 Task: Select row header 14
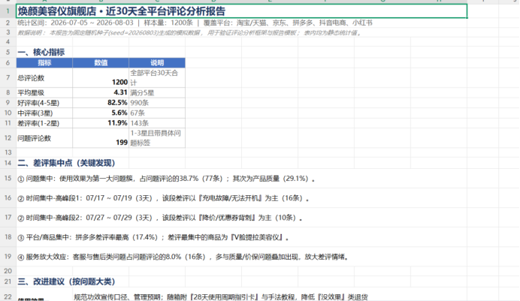coord(8,163)
